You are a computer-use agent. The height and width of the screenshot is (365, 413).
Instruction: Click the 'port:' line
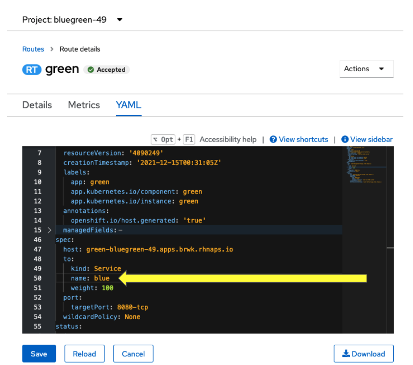(72, 298)
